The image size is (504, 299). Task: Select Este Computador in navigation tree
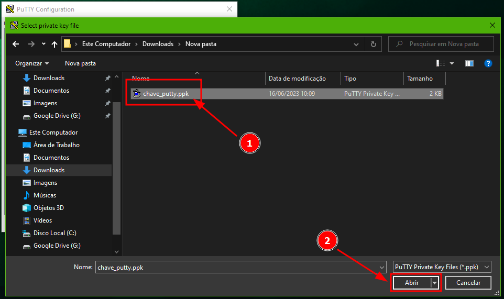coord(53,132)
